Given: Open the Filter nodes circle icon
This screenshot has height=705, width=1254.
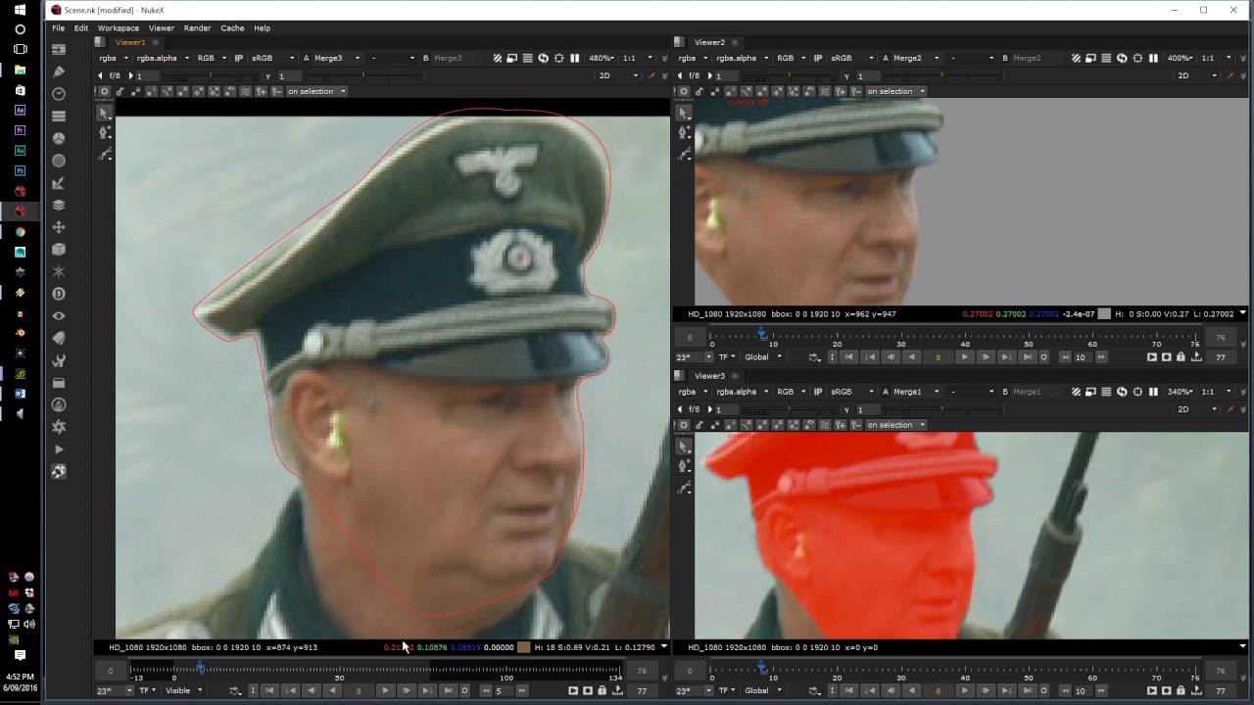Looking at the screenshot, I should 59,161.
